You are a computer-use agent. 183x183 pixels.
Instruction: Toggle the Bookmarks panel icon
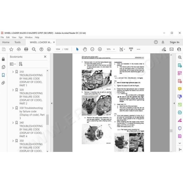(3, 75)
